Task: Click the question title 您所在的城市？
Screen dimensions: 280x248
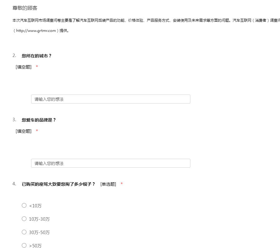Action: (x=36, y=56)
